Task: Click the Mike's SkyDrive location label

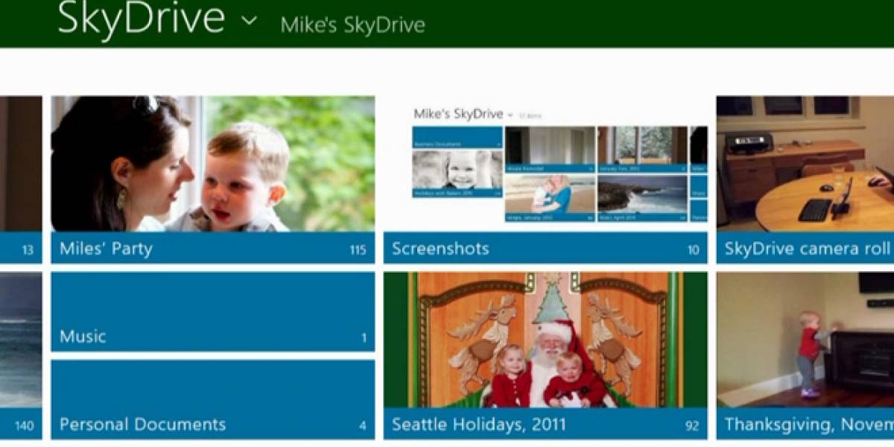Action: pos(352,25)
